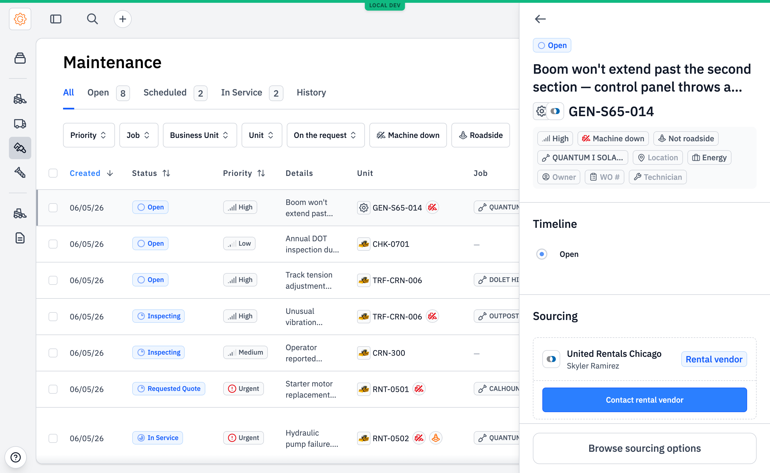Click the gear unit icon beside GEN-S65-014 heading
The height and width of the screenshot is (473, 770).
tap(541, 111)
